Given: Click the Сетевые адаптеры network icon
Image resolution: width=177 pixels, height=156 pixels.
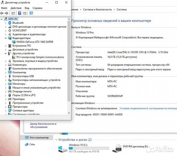Looking at the screenshot, I should coord(10,110).
